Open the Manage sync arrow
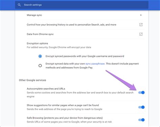Image resolution: width=160 pixels, height=127 pixels. tap(141, 15)
